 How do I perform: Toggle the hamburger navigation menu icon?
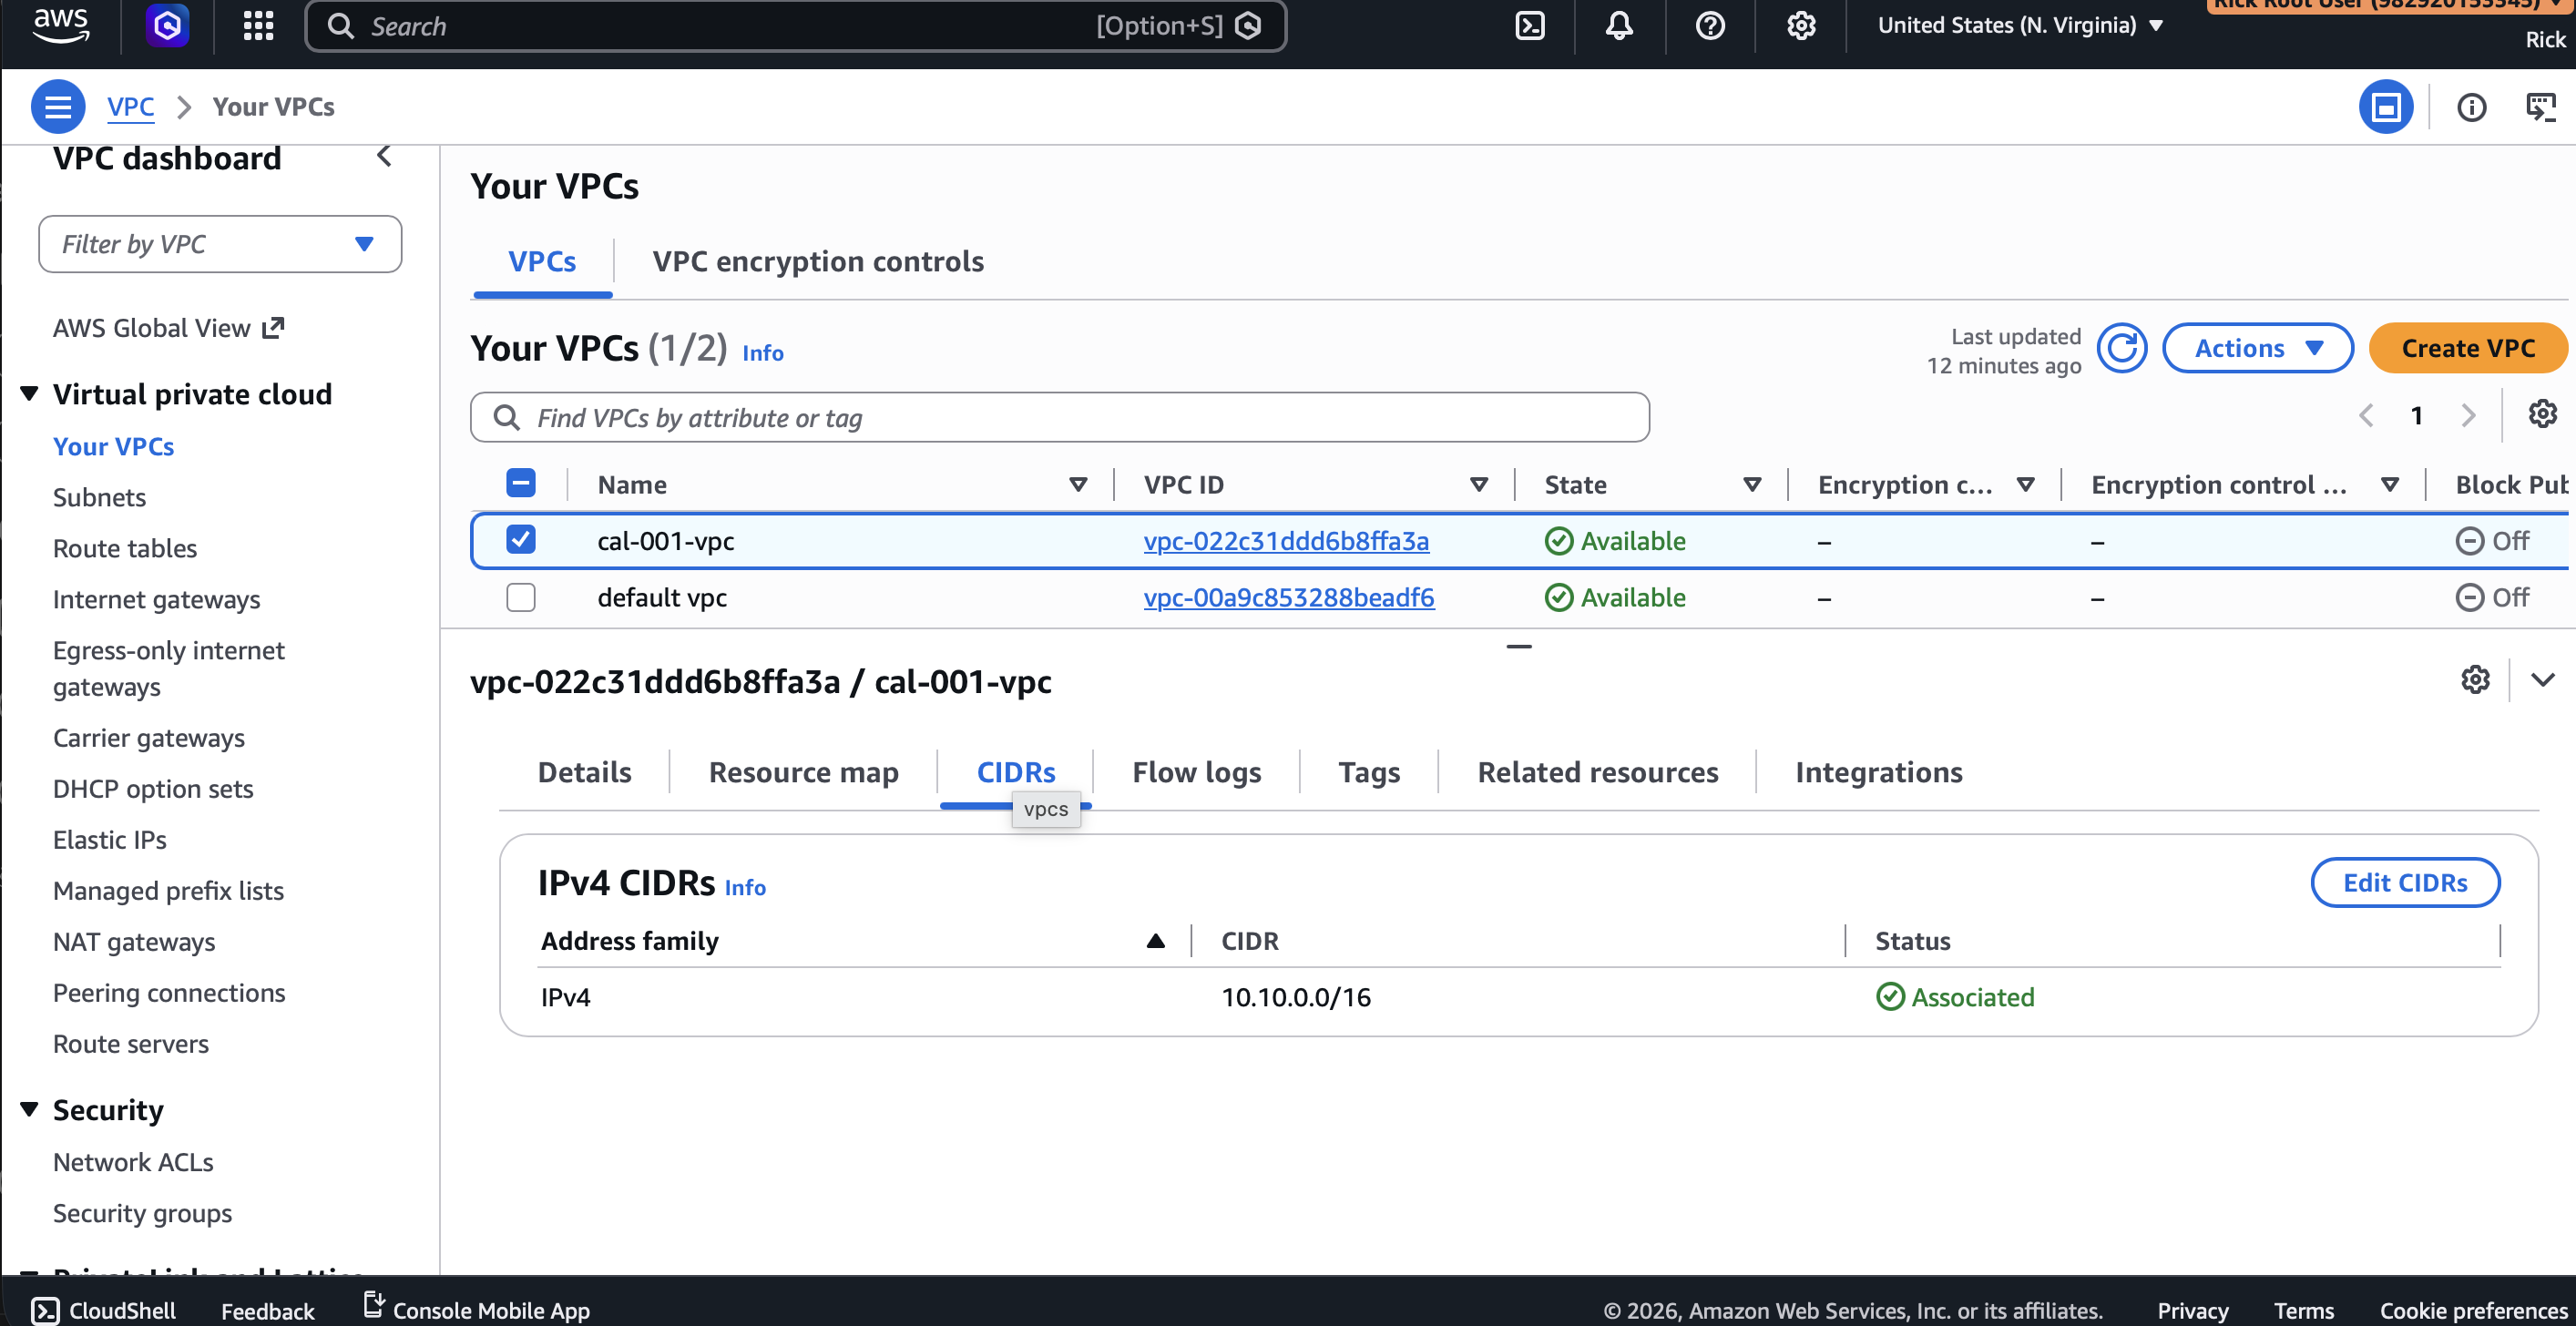pos(58,107)
